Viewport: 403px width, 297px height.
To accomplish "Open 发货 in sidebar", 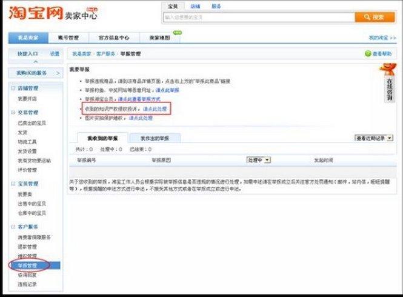I will coord(22,132).
